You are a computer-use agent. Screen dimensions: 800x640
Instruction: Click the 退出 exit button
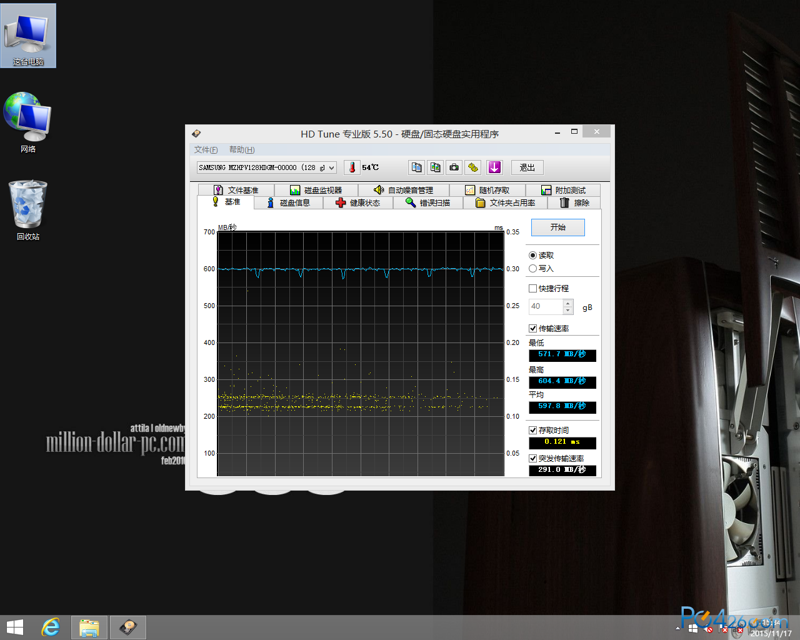tap(527, 167)
